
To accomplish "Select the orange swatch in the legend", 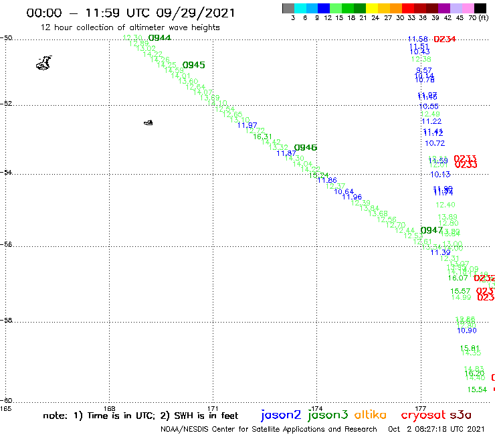I will [x=396, y=8].
